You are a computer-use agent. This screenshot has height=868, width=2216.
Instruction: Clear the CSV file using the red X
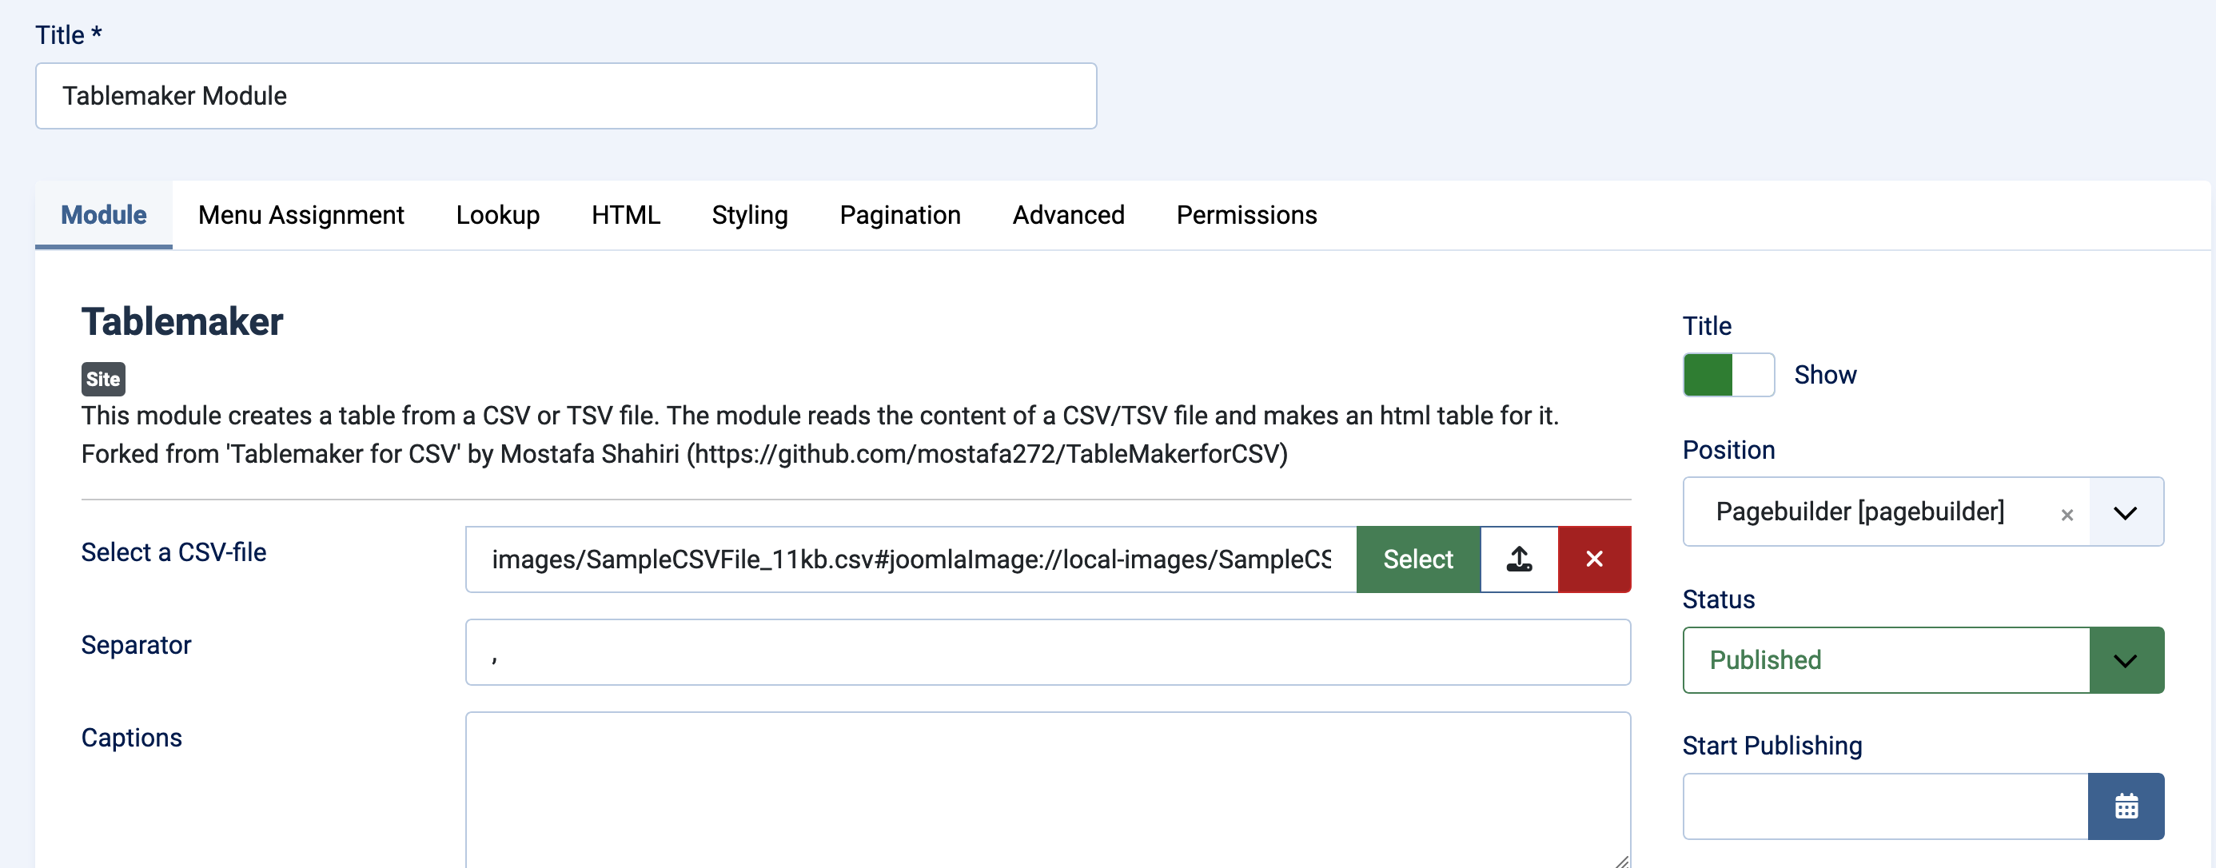point(1593,559)
